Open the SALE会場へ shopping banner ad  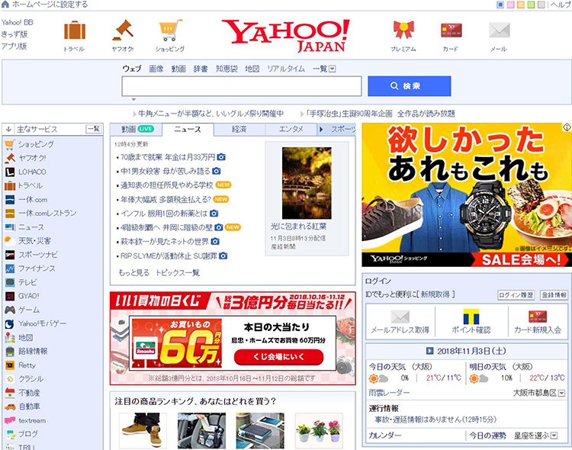coord(467,195)
